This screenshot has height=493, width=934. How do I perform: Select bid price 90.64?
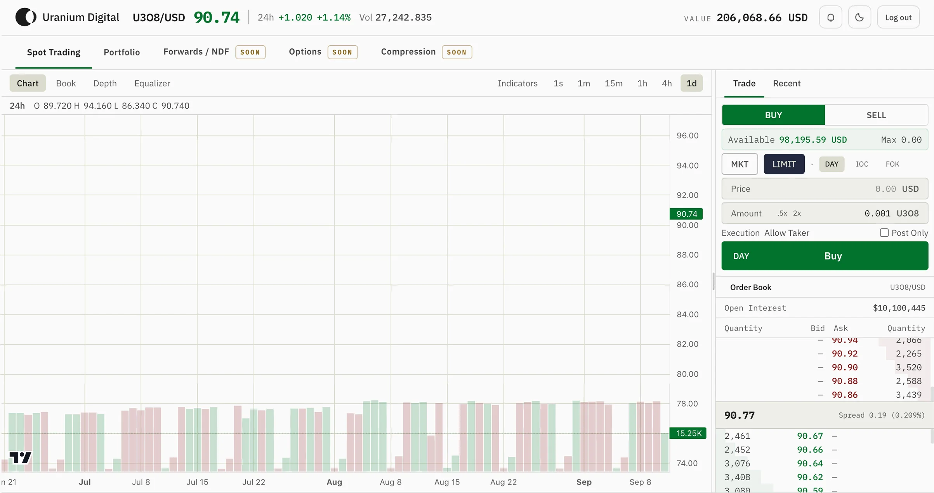coord(810,464)
